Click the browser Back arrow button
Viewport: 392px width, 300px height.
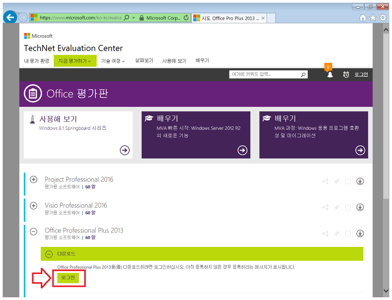coord(10,17)
